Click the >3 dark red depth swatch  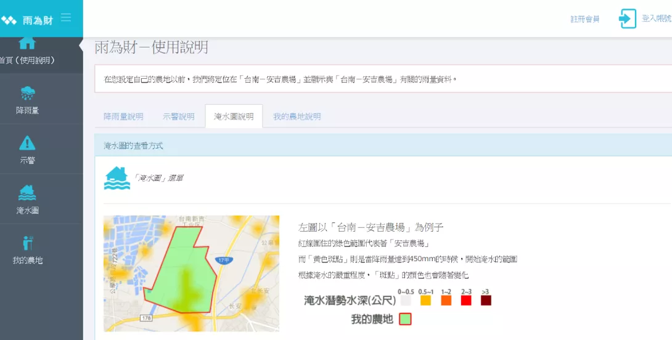[486, 300]
